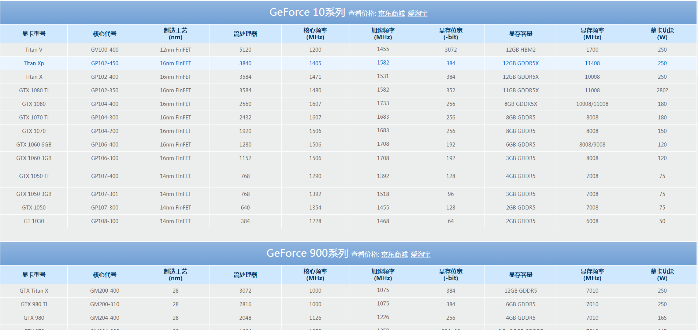Click the 显存位宽 header in GeForce 900 table
The height and width of the screenshot is (330, 698).
451,275
